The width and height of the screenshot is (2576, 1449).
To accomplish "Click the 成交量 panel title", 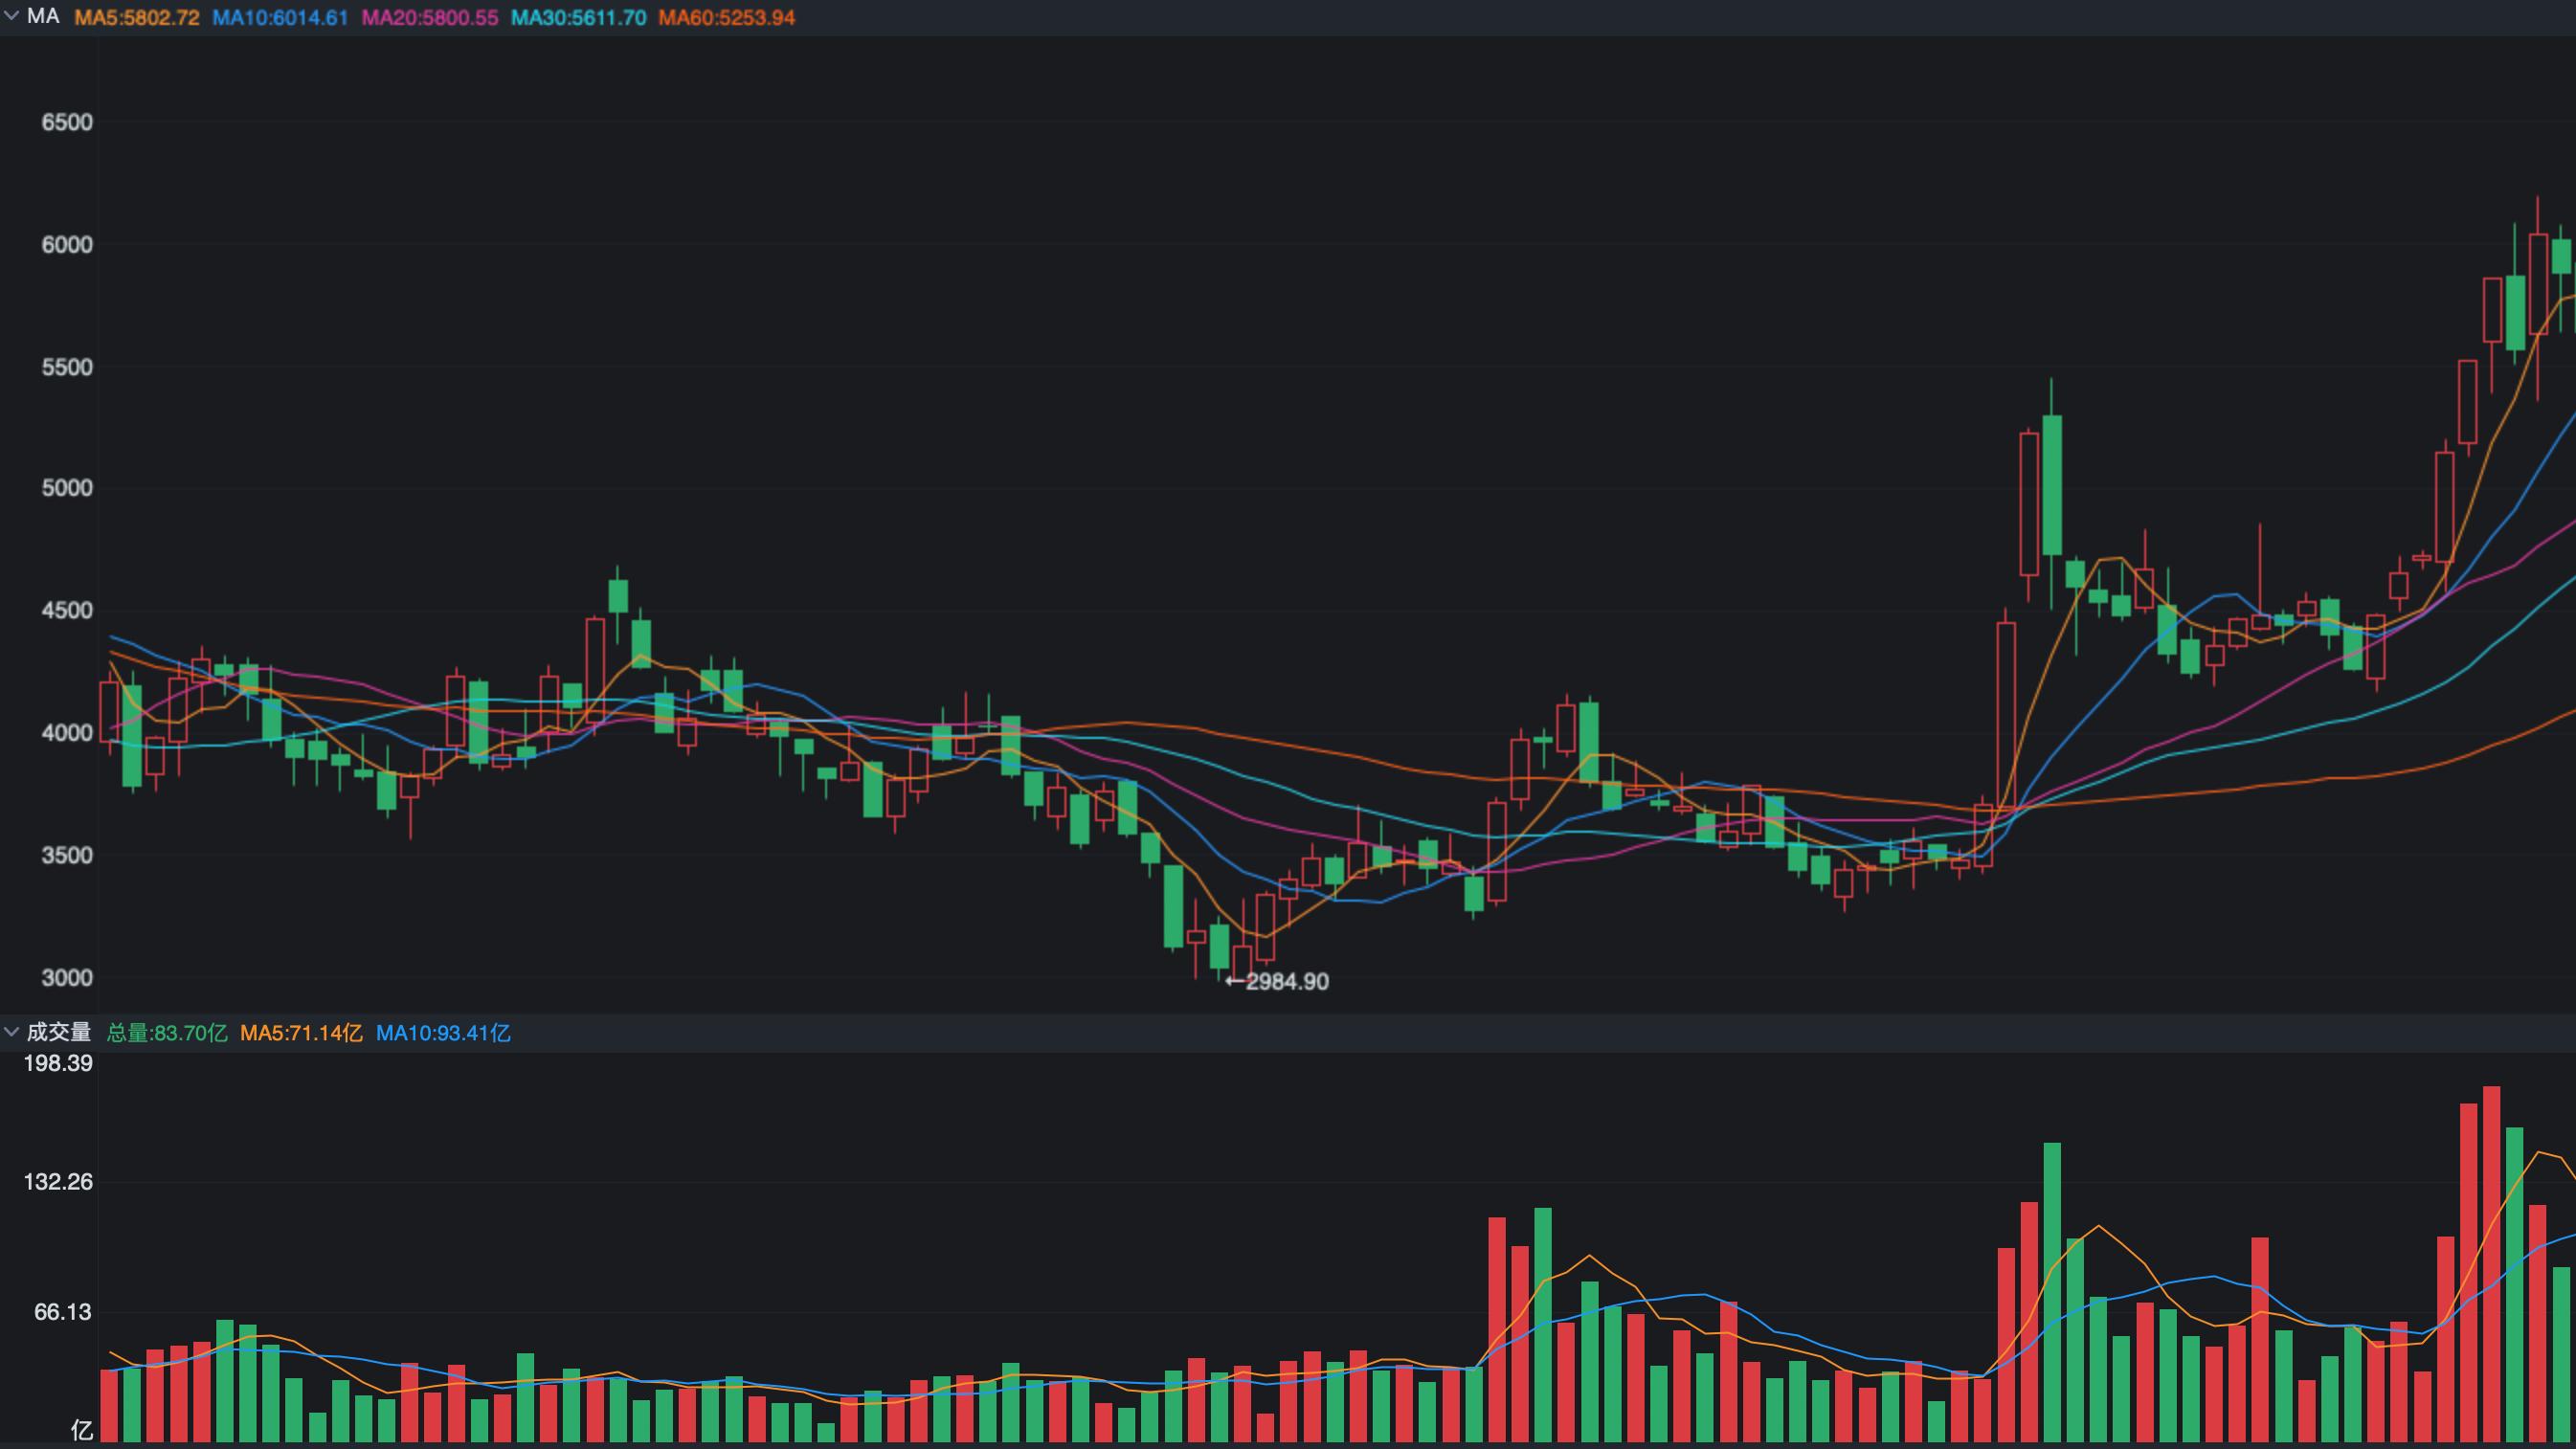I will pos(59,1032).
